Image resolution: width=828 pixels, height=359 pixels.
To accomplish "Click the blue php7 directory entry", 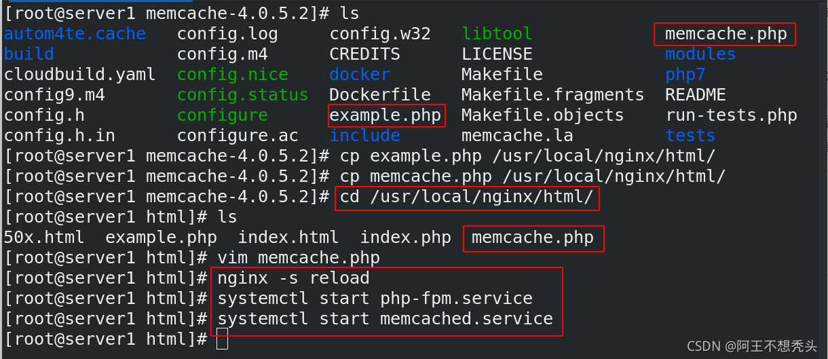I will [685, 75].
